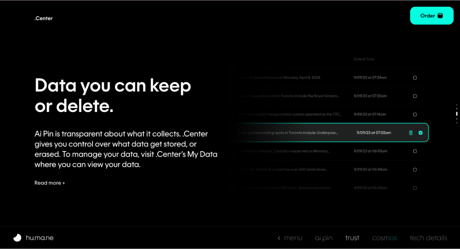Go to the trust section

(352, 238)
